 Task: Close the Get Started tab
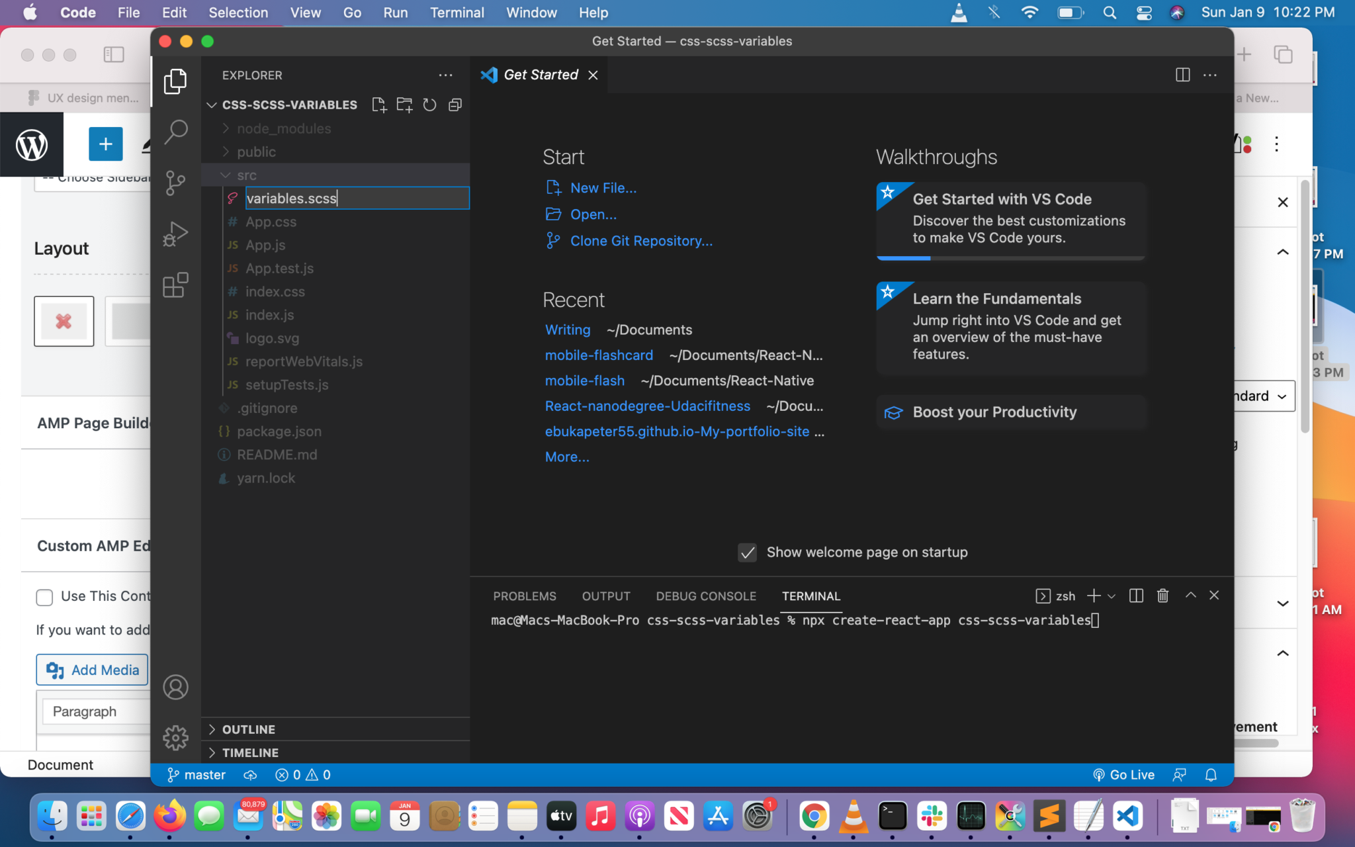point(593,75)
